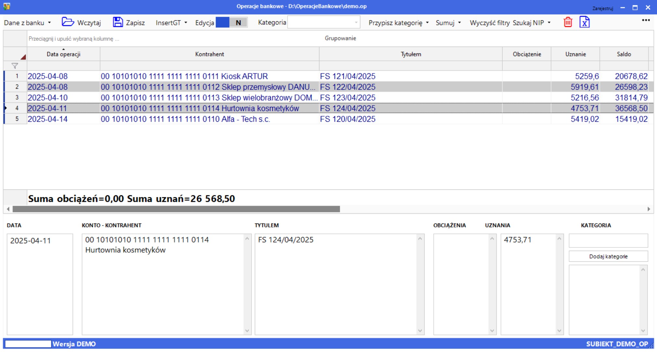Click the funnel filter row icon
The width and height of the screenshot is (657, 352).
coord(15,66)
